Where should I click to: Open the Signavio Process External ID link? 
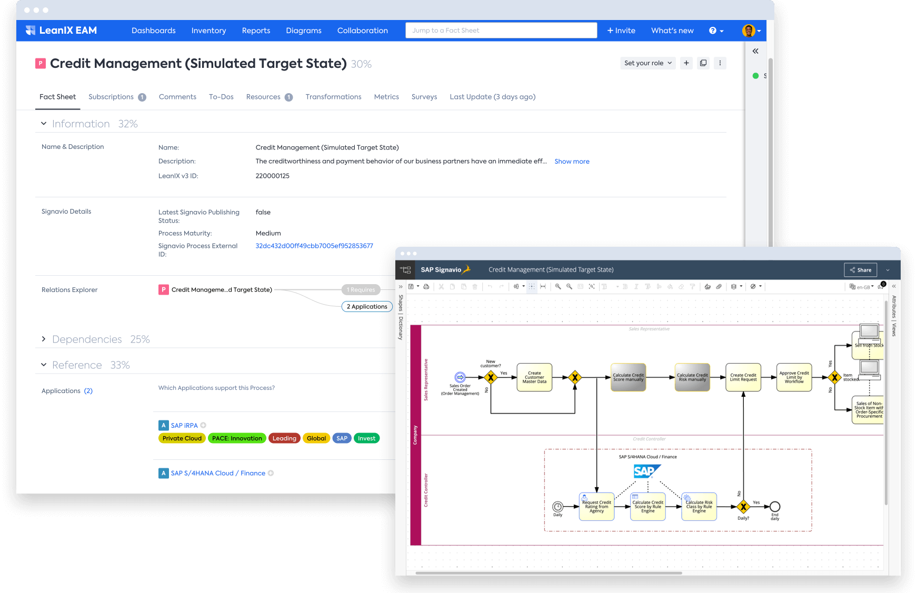[314, 246]
